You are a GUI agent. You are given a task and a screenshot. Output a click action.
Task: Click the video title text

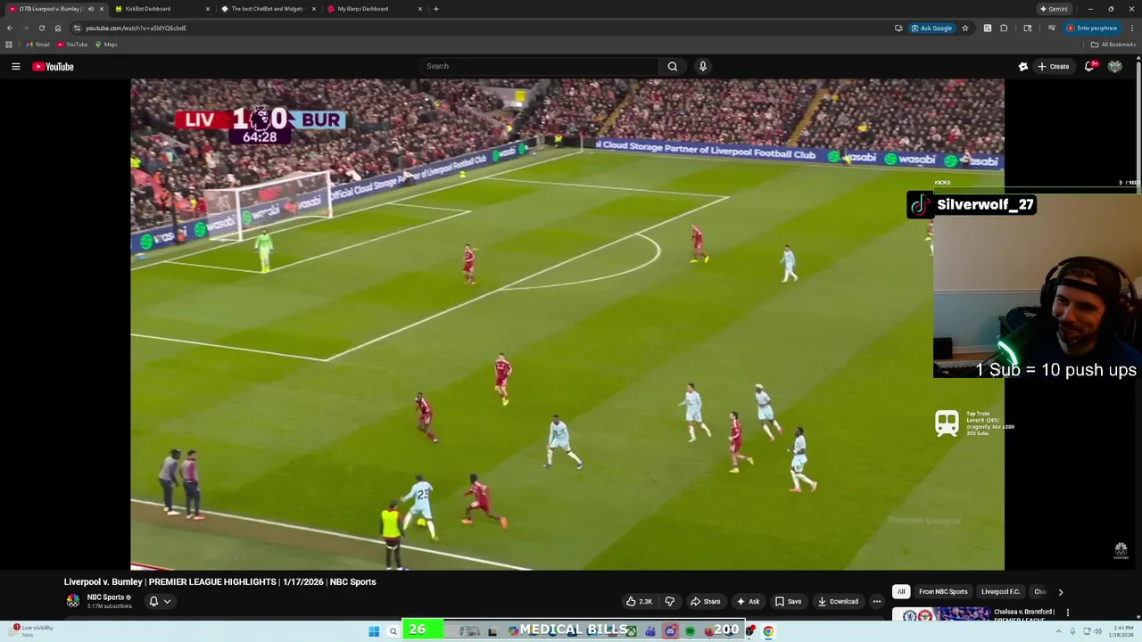(219, 581)
